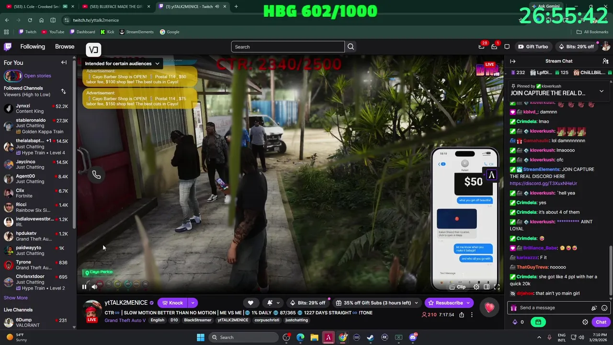Collapse the For You sidebar
Viewport: 613px width, 345px height.
(64, 62)
